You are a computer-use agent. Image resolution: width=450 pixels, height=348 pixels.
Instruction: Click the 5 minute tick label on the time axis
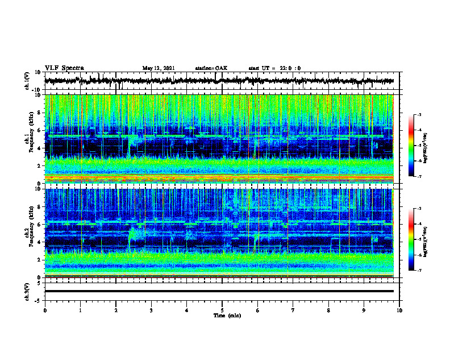pyautogui.click(x=222, y=310)
